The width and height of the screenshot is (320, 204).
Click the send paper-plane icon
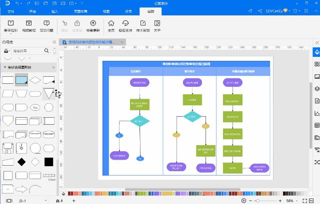[x=250, y=11]
